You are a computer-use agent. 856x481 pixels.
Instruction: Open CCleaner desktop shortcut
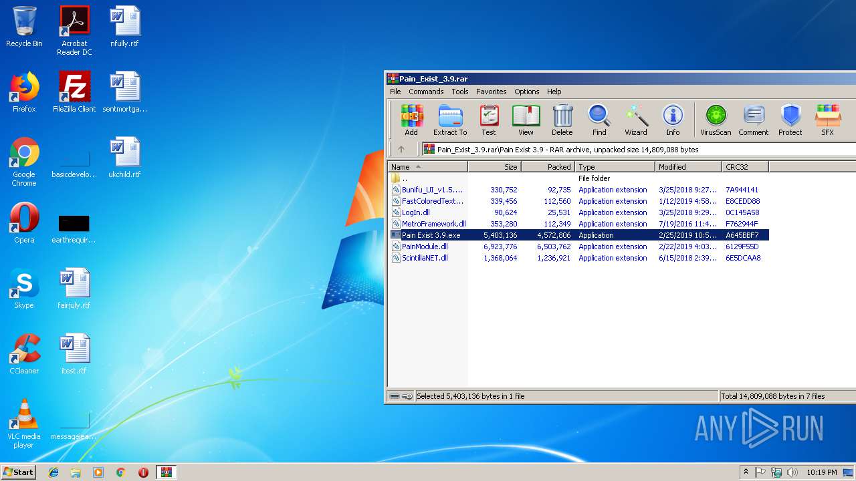pyautogui.click(x=24, y=354)
